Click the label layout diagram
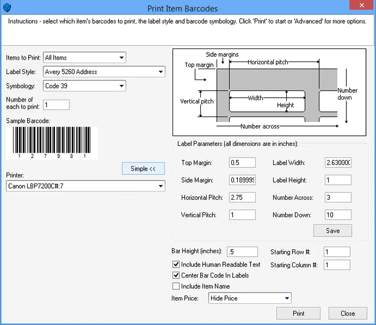 pyautogui.click(x=269, y=92)
